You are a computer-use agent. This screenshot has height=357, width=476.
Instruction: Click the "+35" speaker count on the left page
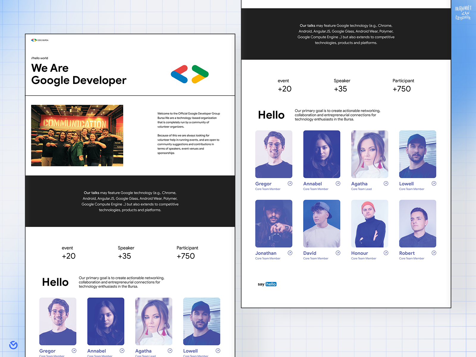(124, 256)
